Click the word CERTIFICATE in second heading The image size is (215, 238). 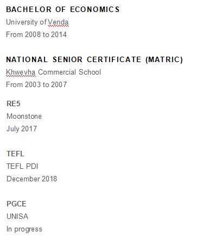click(114, 59)
